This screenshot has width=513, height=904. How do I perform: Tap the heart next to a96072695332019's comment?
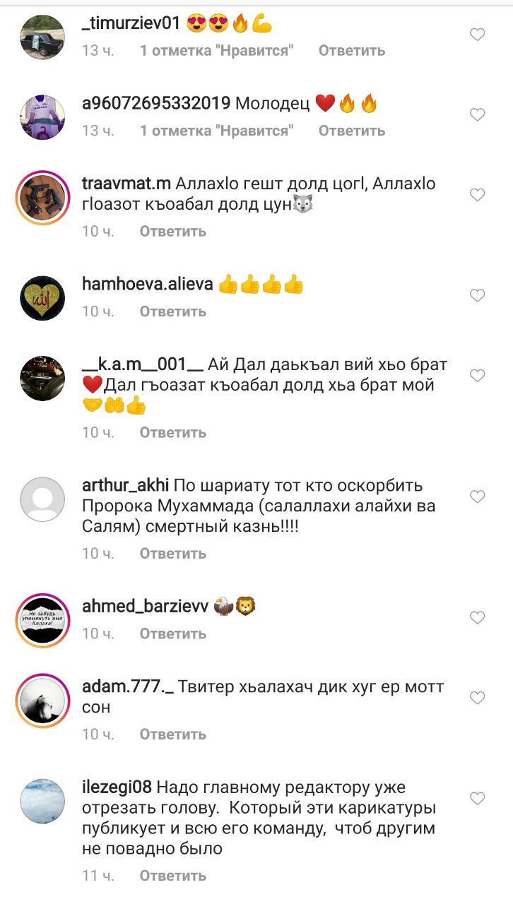coord(478,114)
